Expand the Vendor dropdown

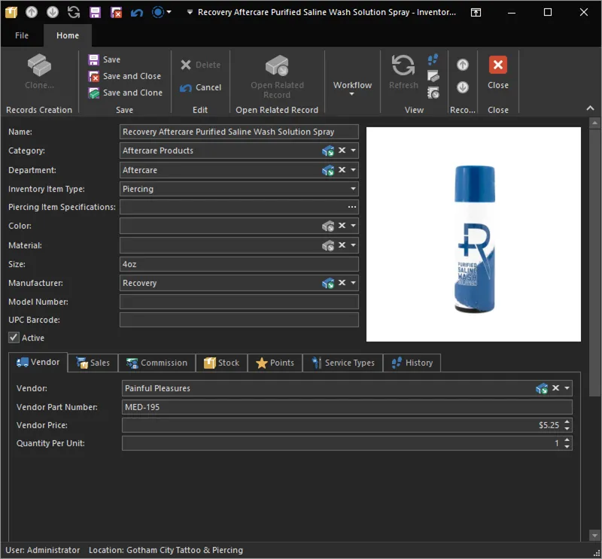[x=567, y=388]
